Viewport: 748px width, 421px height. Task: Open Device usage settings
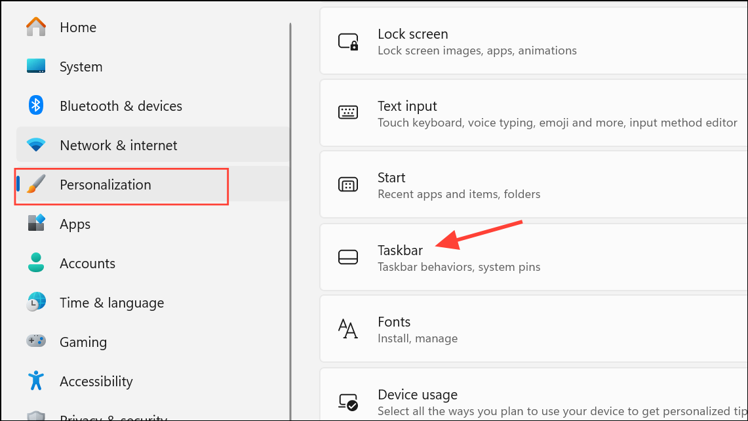[459, 400]
